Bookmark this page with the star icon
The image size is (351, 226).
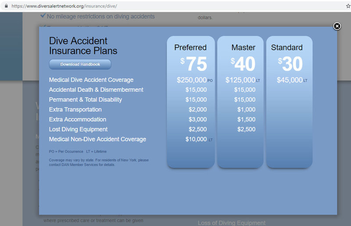click(x=347, y=7)
